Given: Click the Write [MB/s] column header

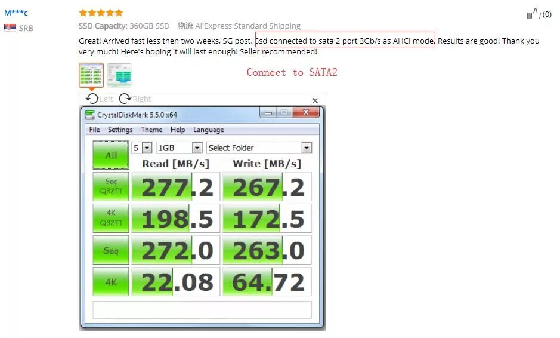Looking at the screenshot, I should [267, 164].
